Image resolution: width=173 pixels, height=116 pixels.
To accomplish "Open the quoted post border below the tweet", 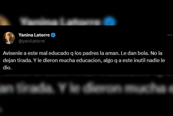I will click(x=88, y=75).
